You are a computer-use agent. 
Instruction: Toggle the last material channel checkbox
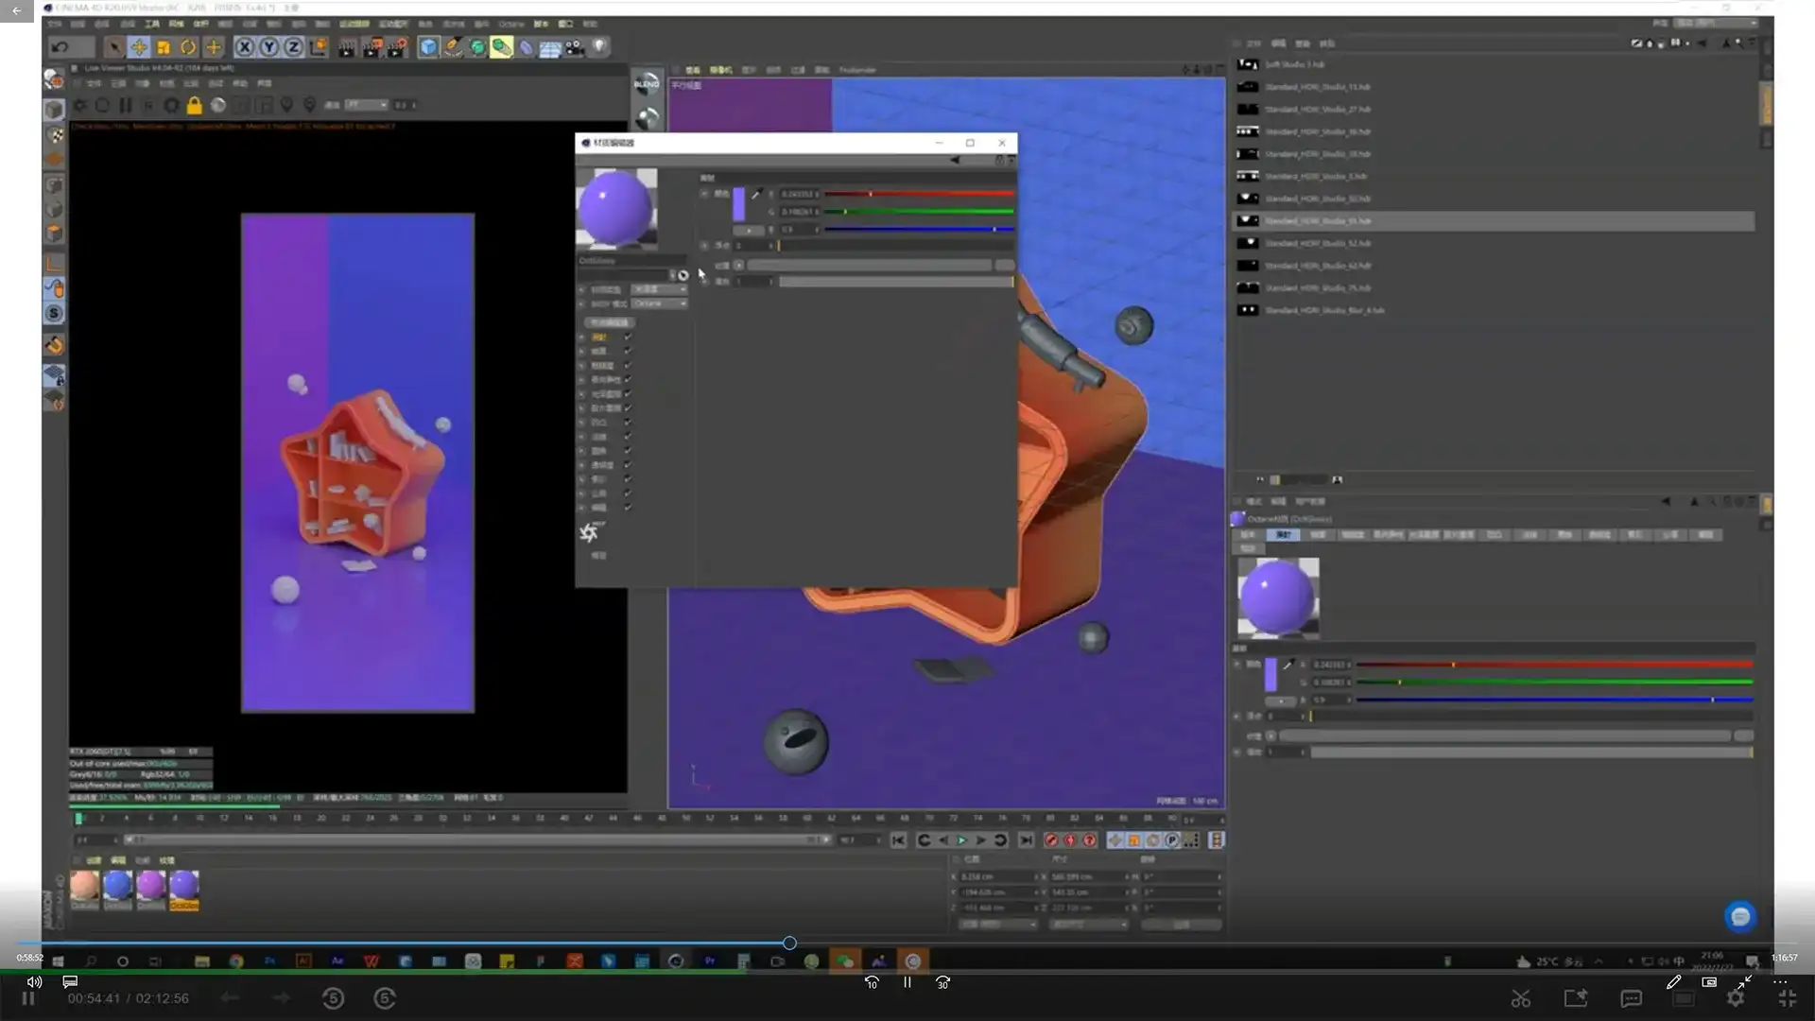pyautogui.click(x=628, y=508)
